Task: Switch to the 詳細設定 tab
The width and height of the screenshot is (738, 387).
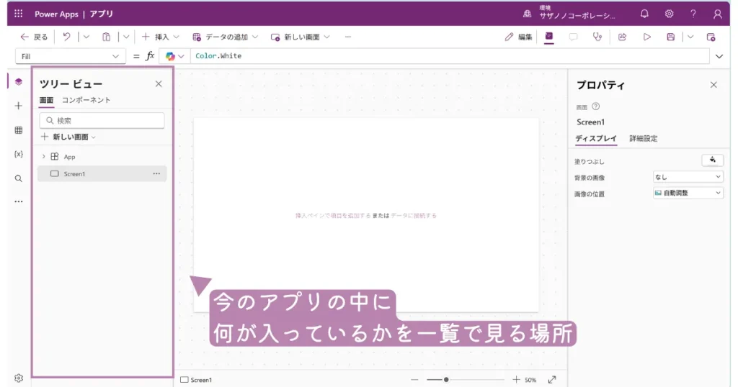Action: pos(643,138)
